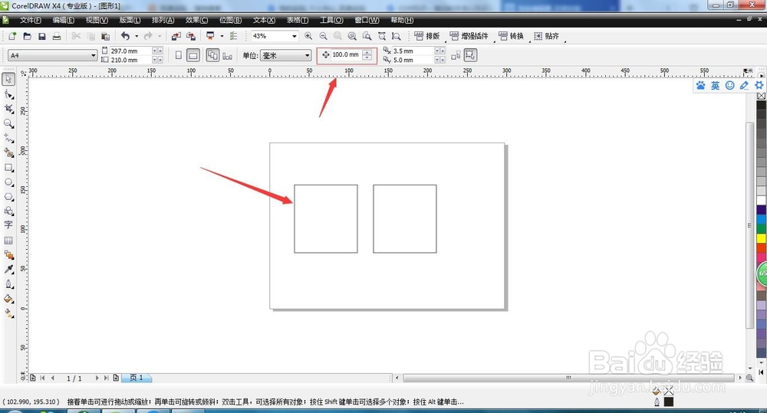Expand the application launcher dropdown arrow
Image resolution: width=767 pixels, height=413 pixels.
[222, 36]
